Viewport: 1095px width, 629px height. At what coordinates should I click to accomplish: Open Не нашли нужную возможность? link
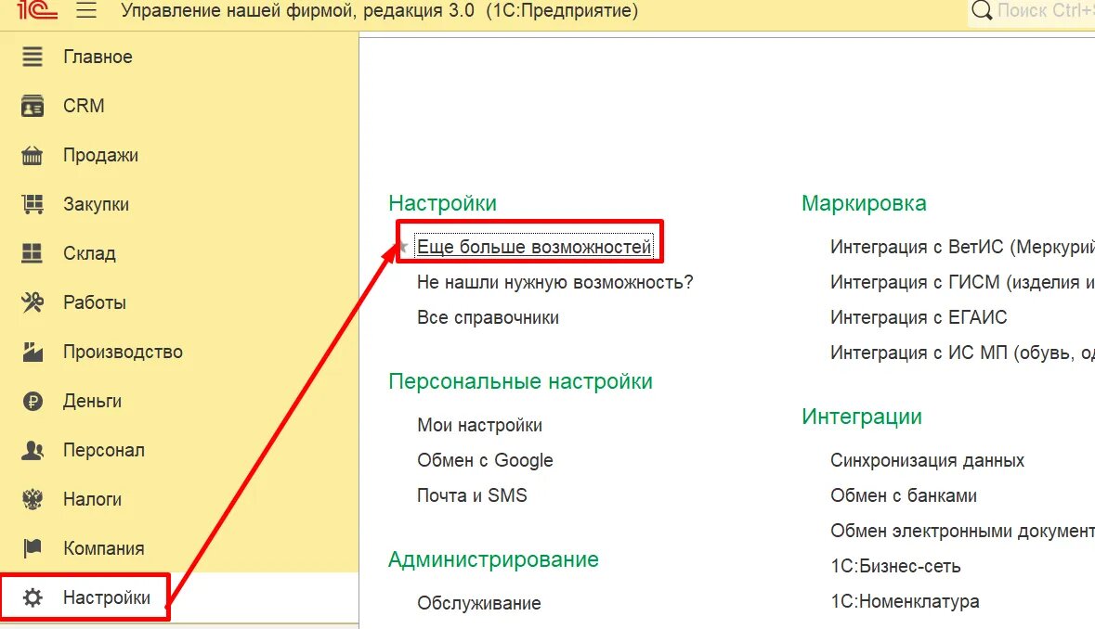(x=555, y=282)
